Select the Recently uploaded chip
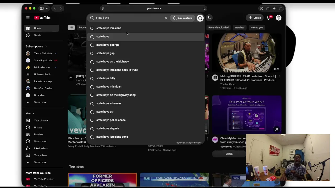 click(x=218, y=27)
